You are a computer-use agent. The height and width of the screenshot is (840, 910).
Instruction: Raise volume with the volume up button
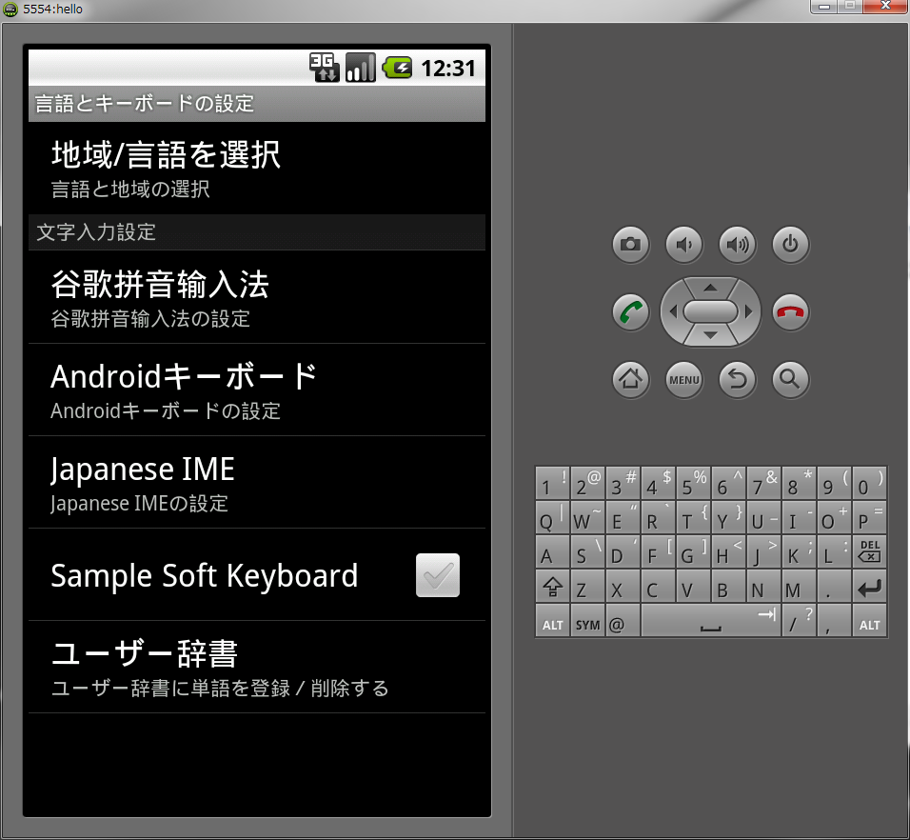point(737,245)
